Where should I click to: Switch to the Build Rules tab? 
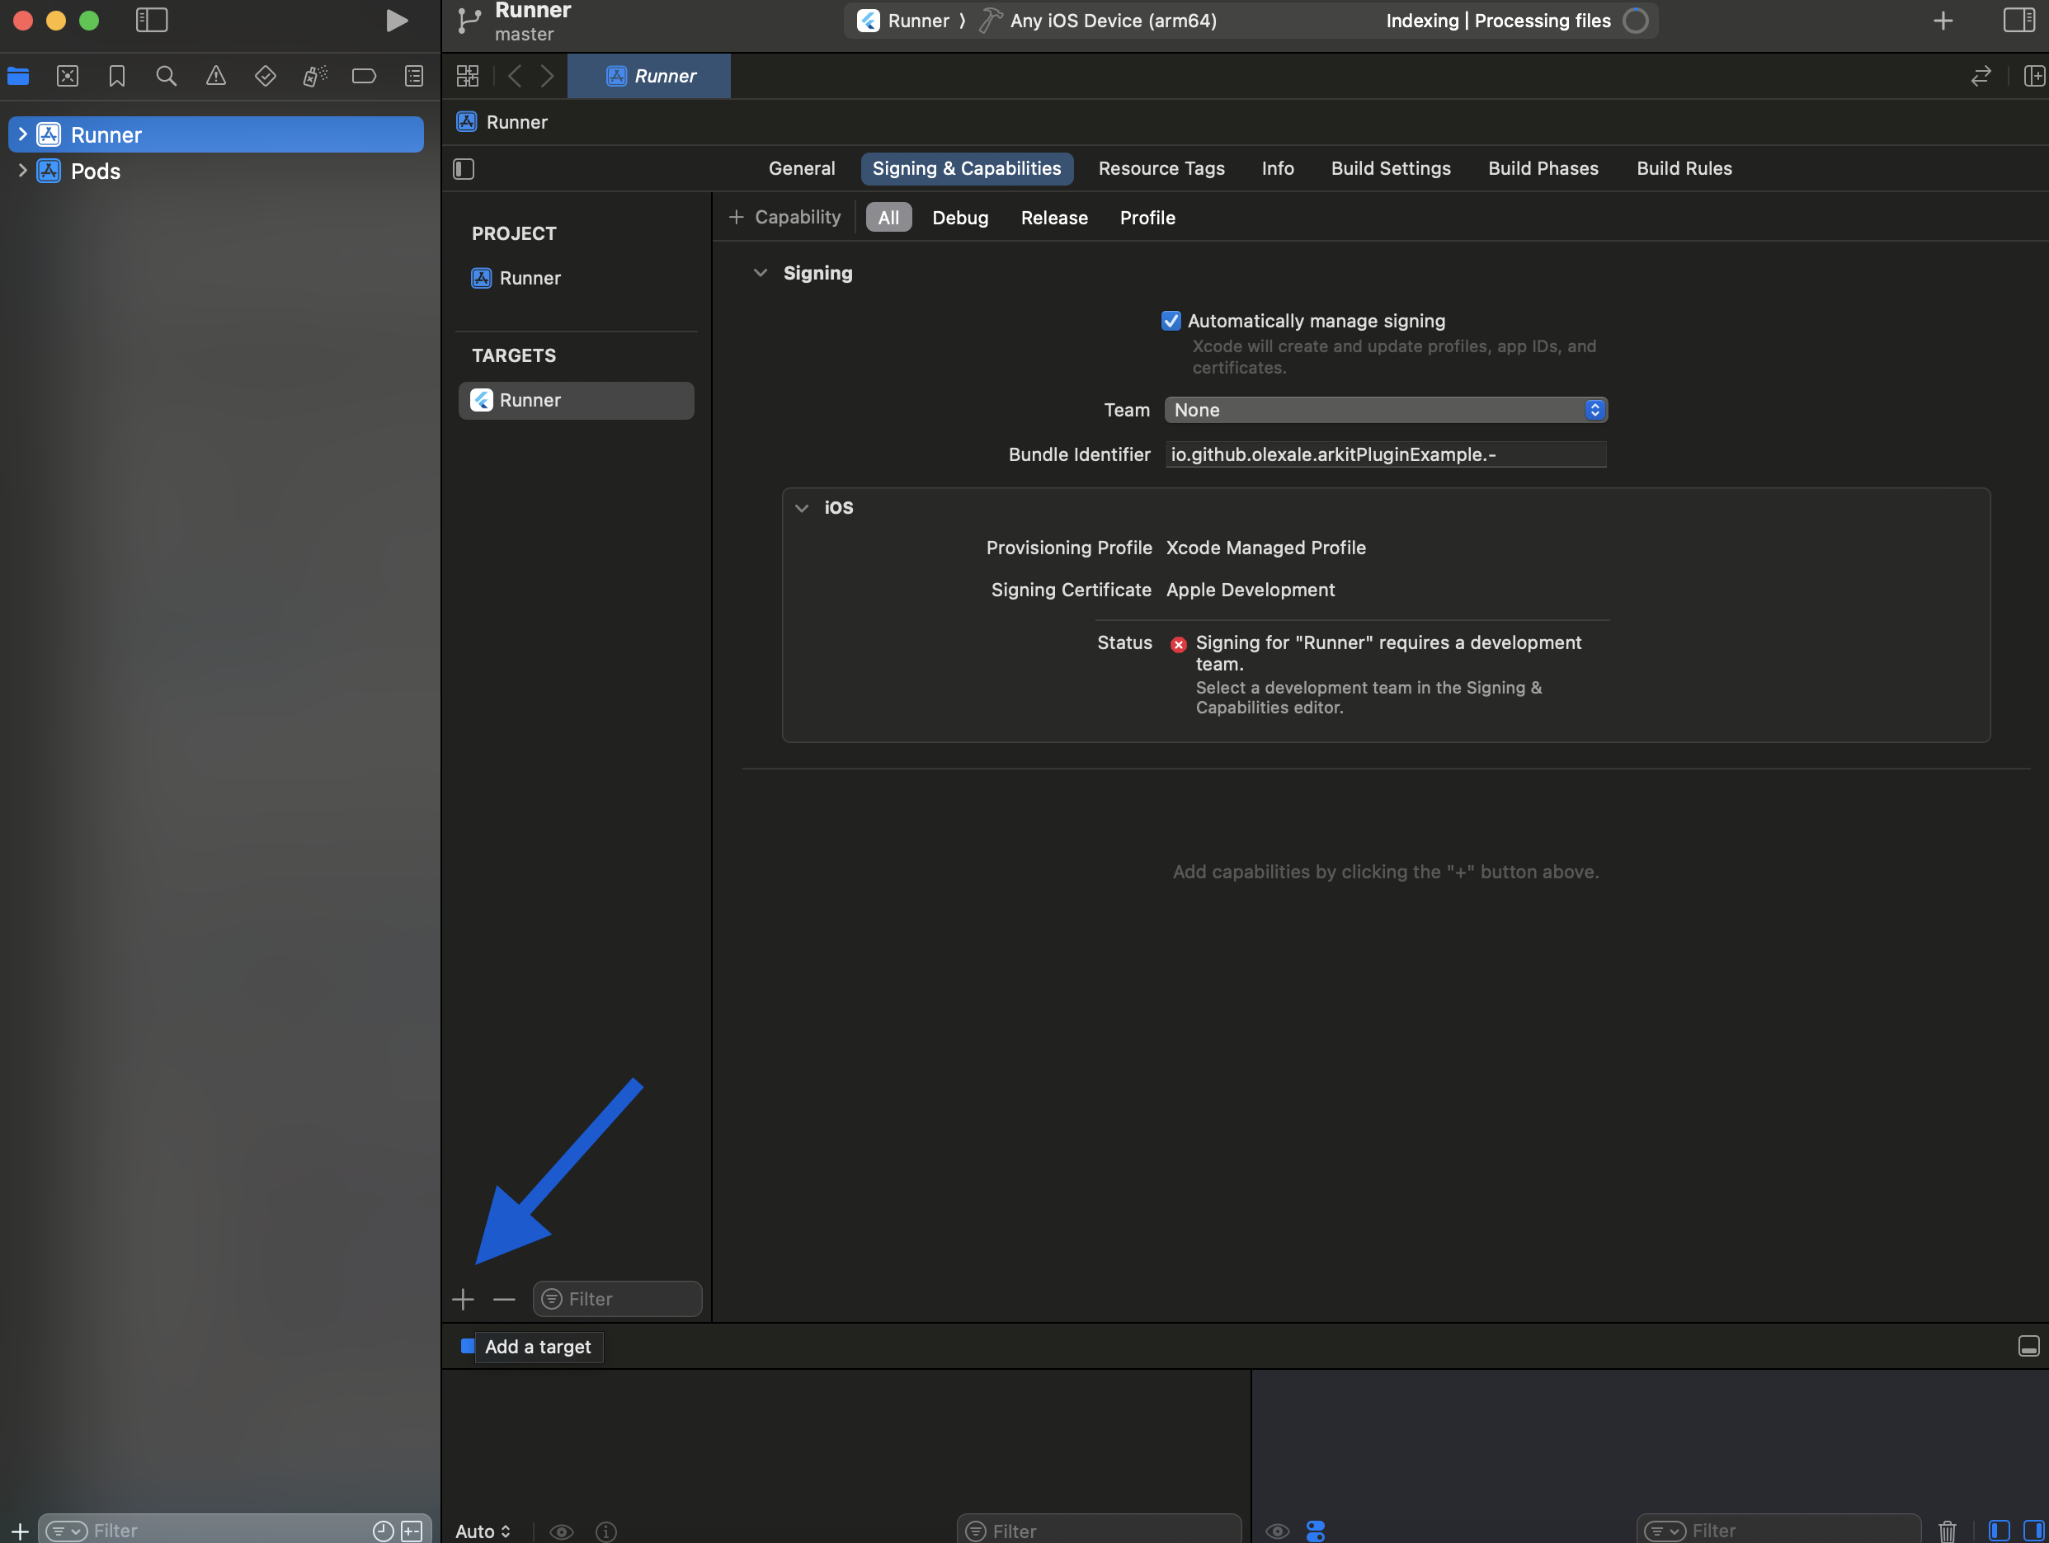pos(1684,168)
